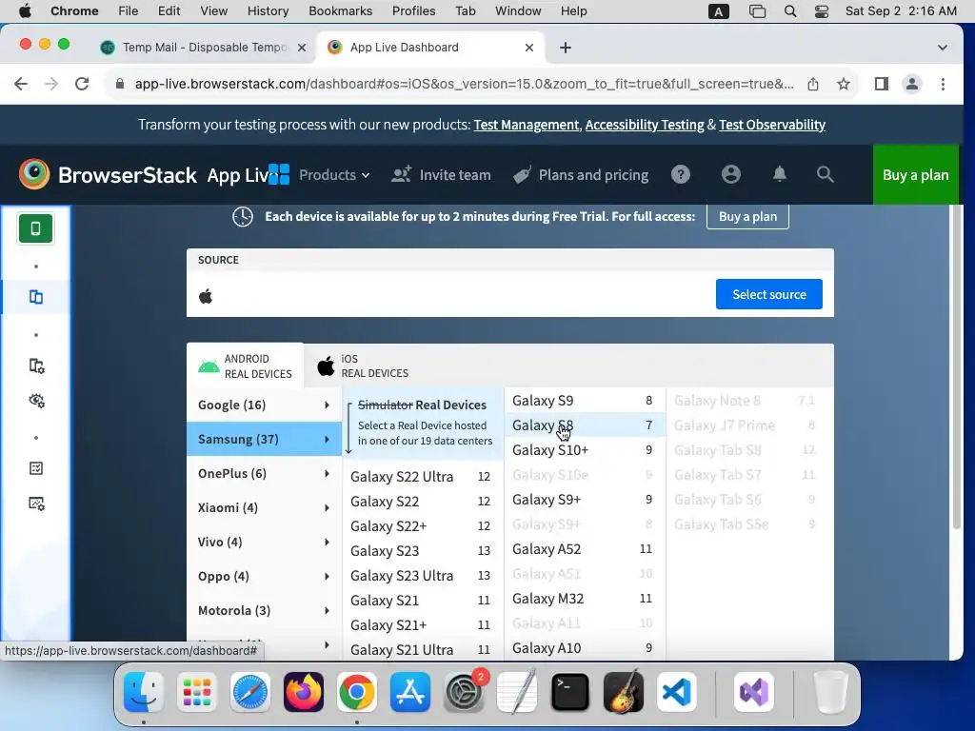This screenshot has width=975, height=731.
Task: Open a new tab with the plus button
Action: (x=566, y=48)
